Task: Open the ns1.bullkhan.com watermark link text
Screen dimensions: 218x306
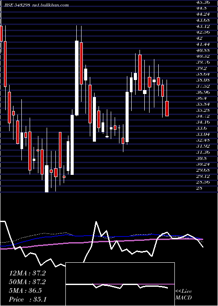Action: point(50,5)
